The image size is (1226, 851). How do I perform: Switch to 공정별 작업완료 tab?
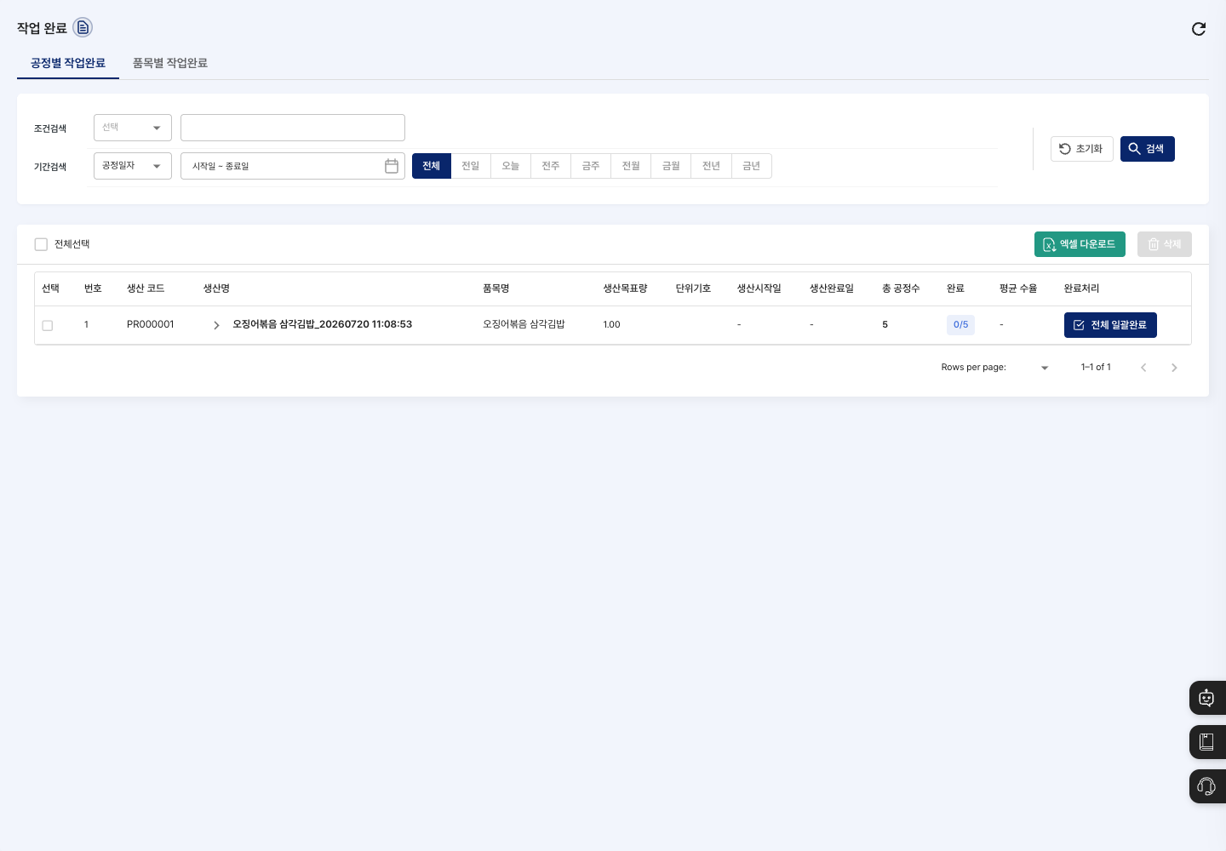(x=68, y=63)
